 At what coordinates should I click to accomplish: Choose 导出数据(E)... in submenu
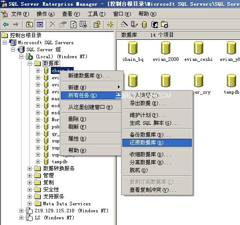(x=157, y=103)
